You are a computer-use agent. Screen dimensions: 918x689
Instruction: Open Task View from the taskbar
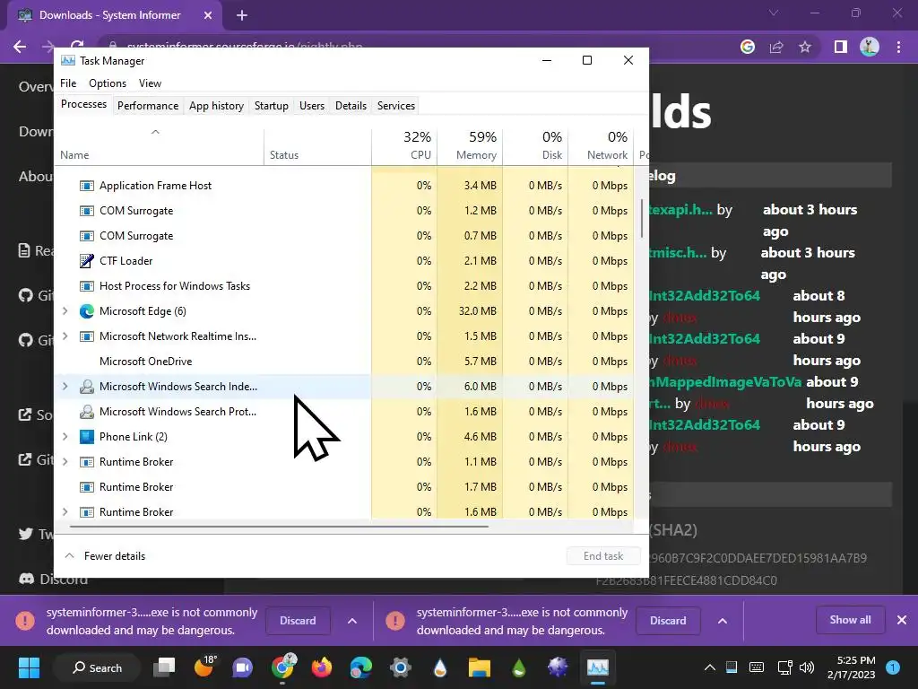pyautogui.click(x=164, y=667)
